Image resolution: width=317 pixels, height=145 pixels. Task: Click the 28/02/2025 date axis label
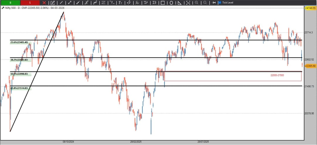136,142
